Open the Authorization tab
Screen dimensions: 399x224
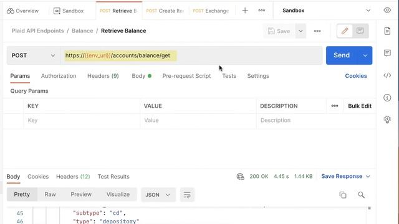pyautogui.click(x=59, y=76)
